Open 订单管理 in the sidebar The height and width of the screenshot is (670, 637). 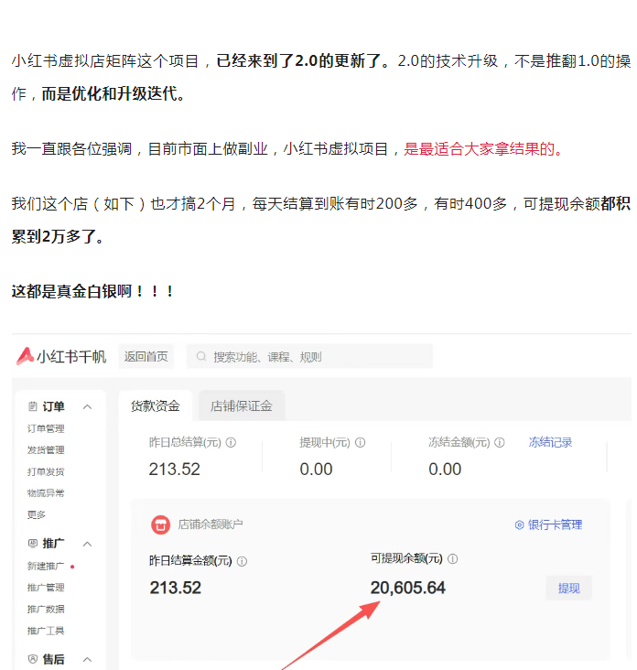pyautogui.click(x=46, y=428)
